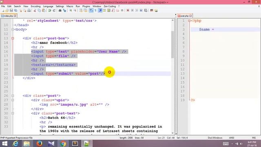Close the index.php tab
This screenshot has width=261, height=147.
click(15, 16)
